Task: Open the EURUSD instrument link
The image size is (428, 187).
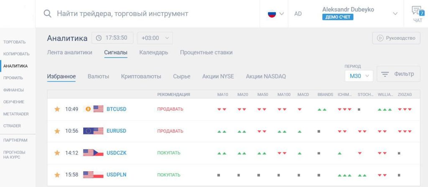Action: click(x=117, y=131)
